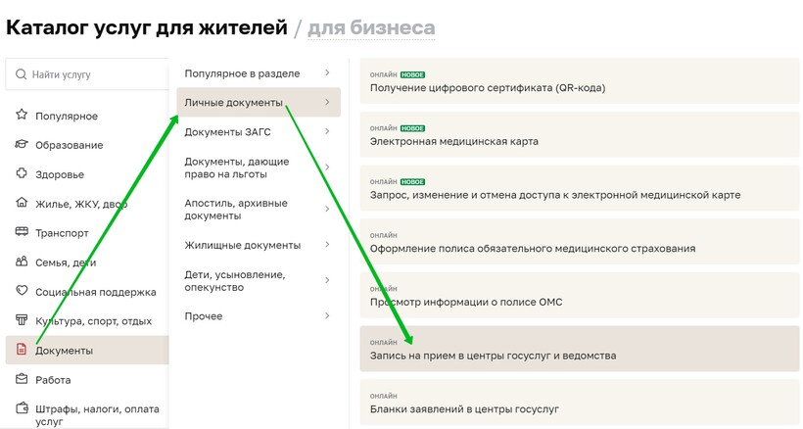Viewport: 803px width, 429px height.
Task: Expand chevron next to Документы ЗАГС
Action: coord(327,131)
